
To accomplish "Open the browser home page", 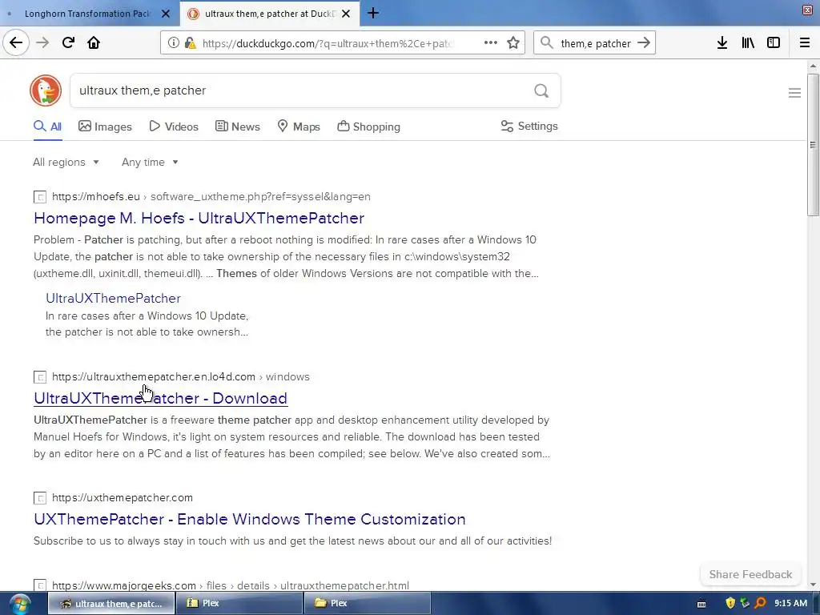I will tap(94, 43).
